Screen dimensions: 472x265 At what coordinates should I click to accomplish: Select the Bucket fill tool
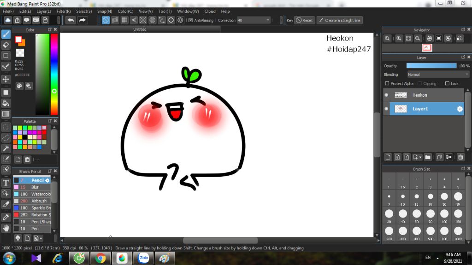click(6, 103)
